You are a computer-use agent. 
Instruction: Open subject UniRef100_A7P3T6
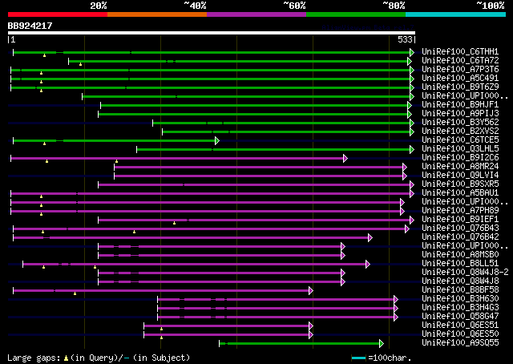click(460, 70)
